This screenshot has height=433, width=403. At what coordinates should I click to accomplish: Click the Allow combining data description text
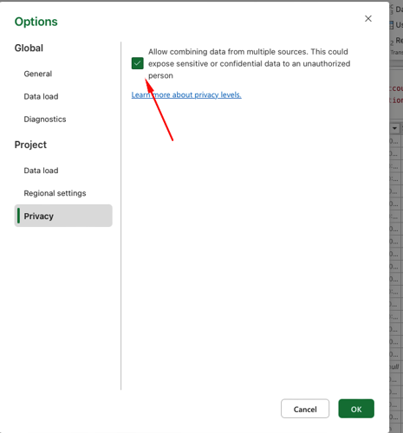[249, 63]
